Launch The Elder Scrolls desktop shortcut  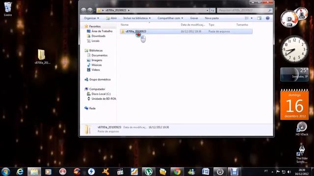click(302, 154)
